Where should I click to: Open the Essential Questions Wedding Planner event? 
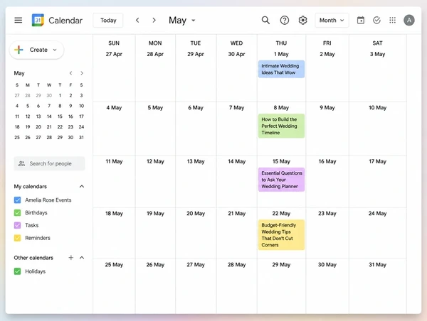[281, 180]
